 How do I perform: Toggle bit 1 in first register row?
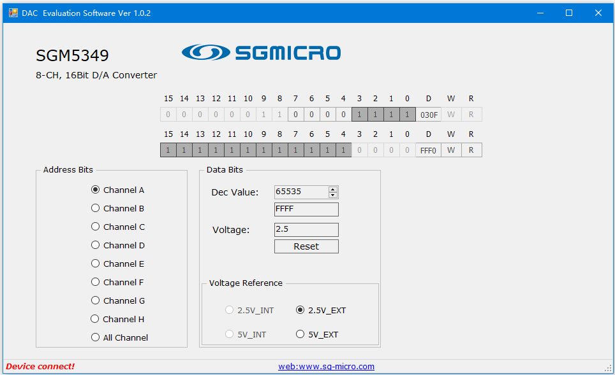pyautogui.click(x=392, y=115)
